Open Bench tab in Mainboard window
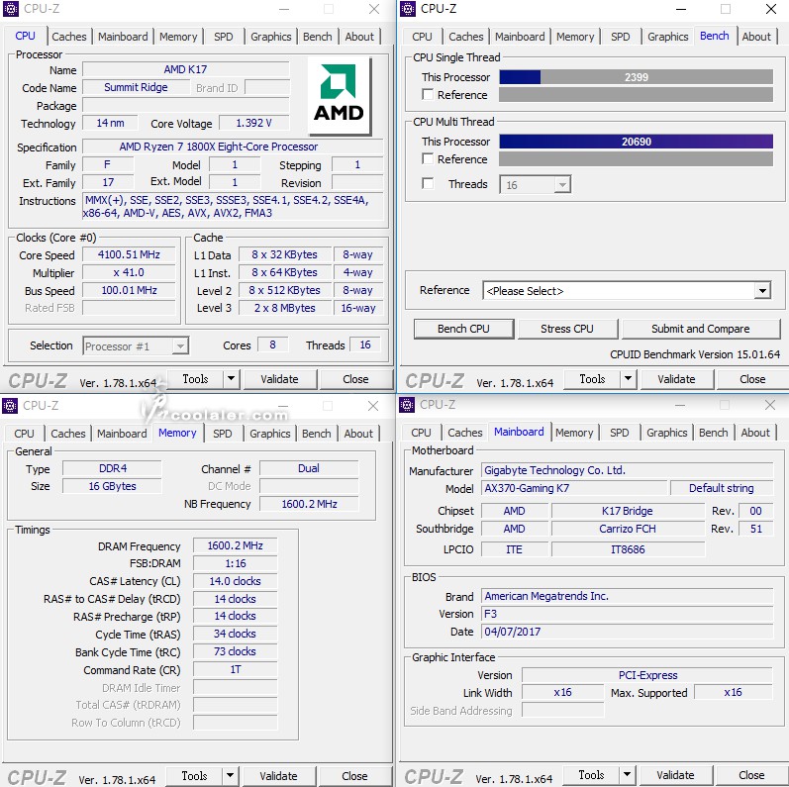Screen dimensions: 789x787 [714, 433]
